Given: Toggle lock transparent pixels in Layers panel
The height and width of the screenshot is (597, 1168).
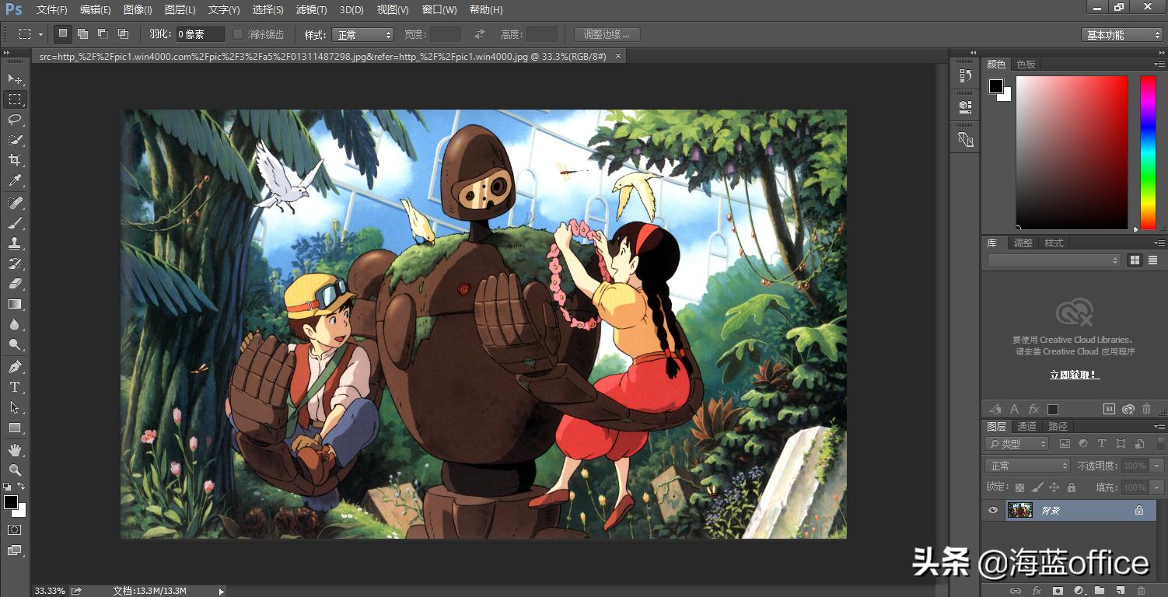Looking at the screenshot, I should click(1019, 487).
